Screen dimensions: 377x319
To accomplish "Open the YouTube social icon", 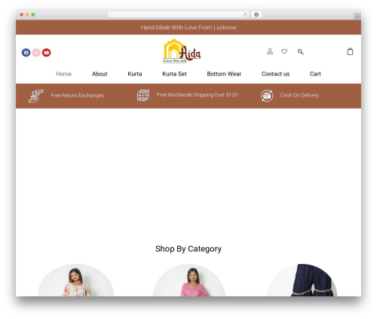I will pyautogui.click(x=46, y=53).
